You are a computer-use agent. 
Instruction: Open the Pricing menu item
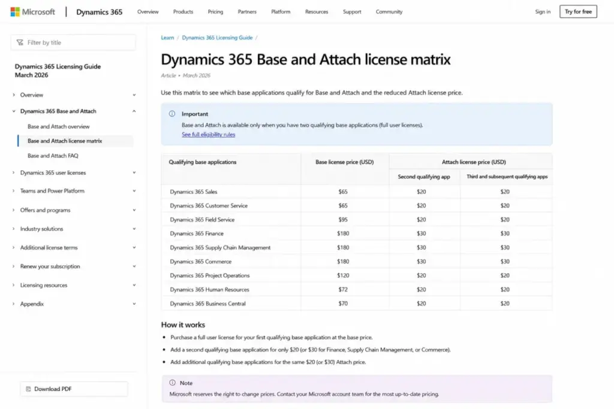(215, 12)
